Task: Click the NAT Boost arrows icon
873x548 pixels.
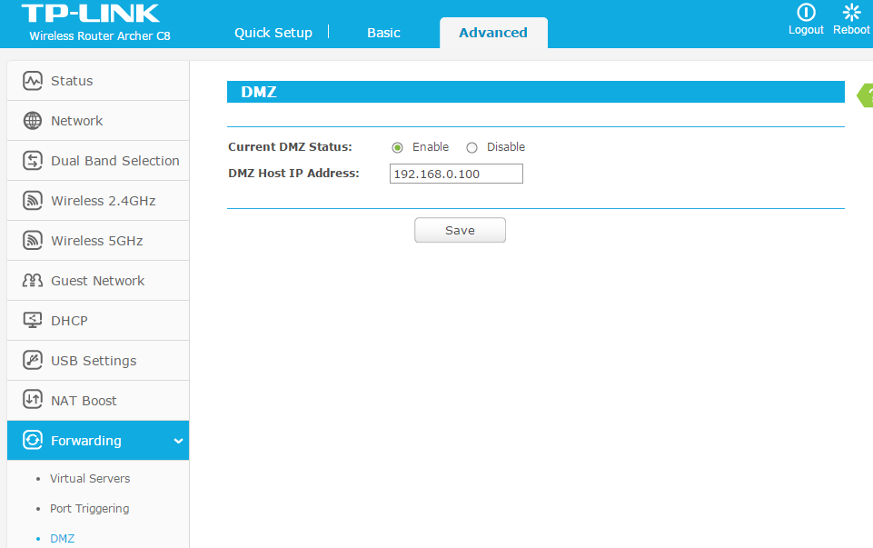Action: click(x=31, y=400)
